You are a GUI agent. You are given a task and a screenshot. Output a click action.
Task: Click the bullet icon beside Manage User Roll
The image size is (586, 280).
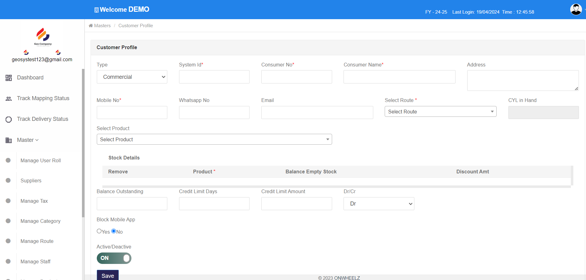coord(8,160)
